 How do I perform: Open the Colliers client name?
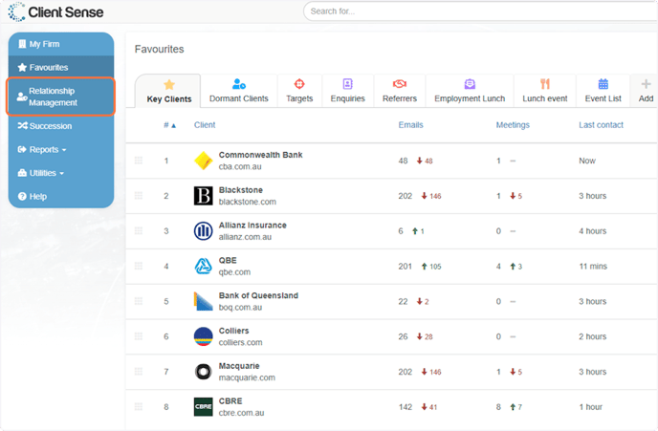(233, 331)
